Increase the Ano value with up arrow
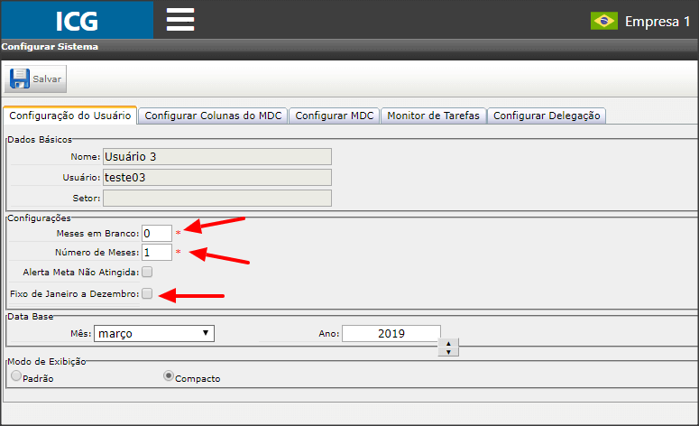 pyautogui.click(x=448, y=344)
